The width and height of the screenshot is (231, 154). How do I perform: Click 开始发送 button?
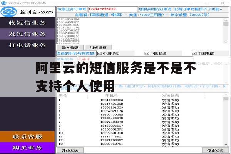tap(70, 151)
